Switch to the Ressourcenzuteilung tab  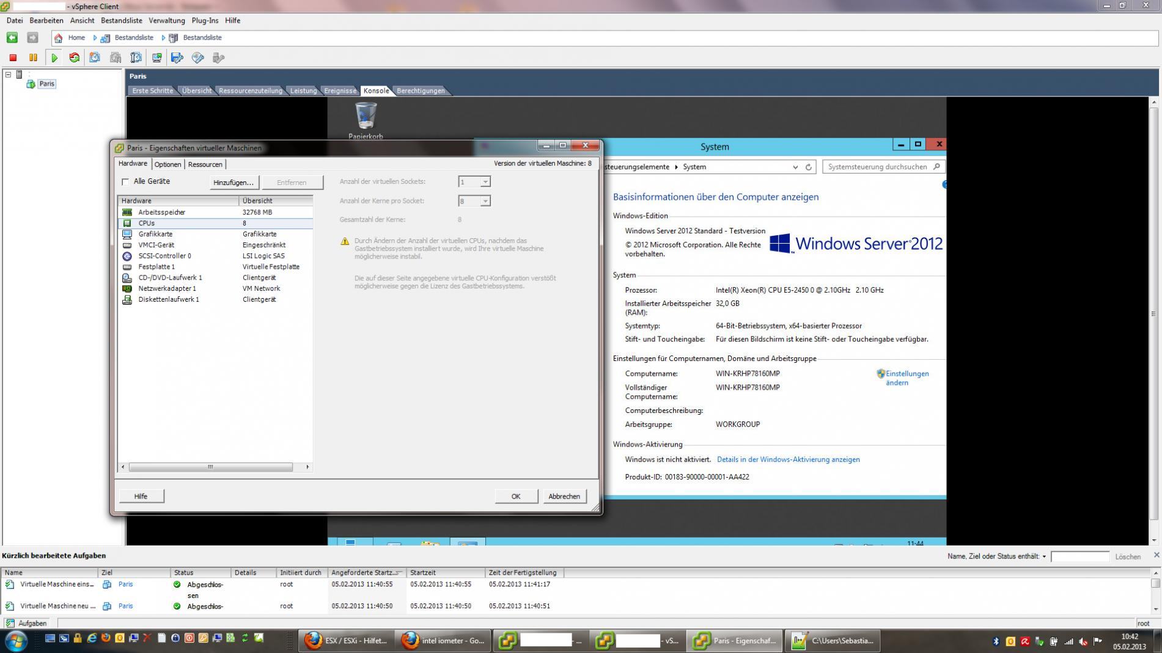[x=251, y=90]
